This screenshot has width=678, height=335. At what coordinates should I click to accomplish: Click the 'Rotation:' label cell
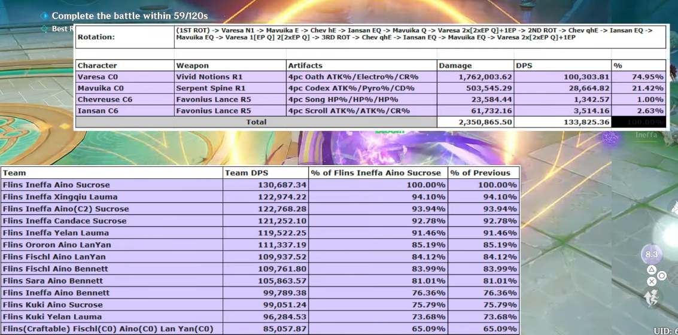[x=125, y=37]
